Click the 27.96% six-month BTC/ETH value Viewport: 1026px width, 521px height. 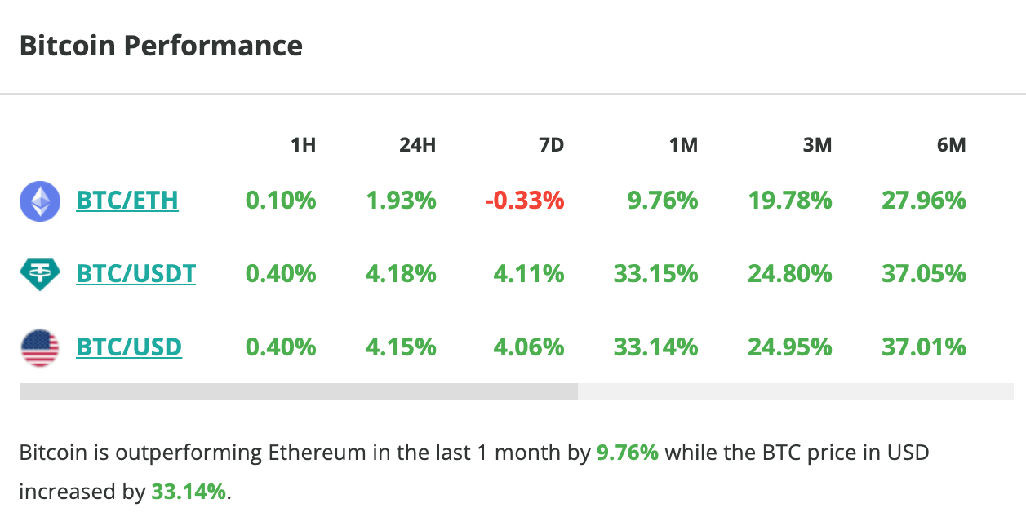[x=923, y=201]
